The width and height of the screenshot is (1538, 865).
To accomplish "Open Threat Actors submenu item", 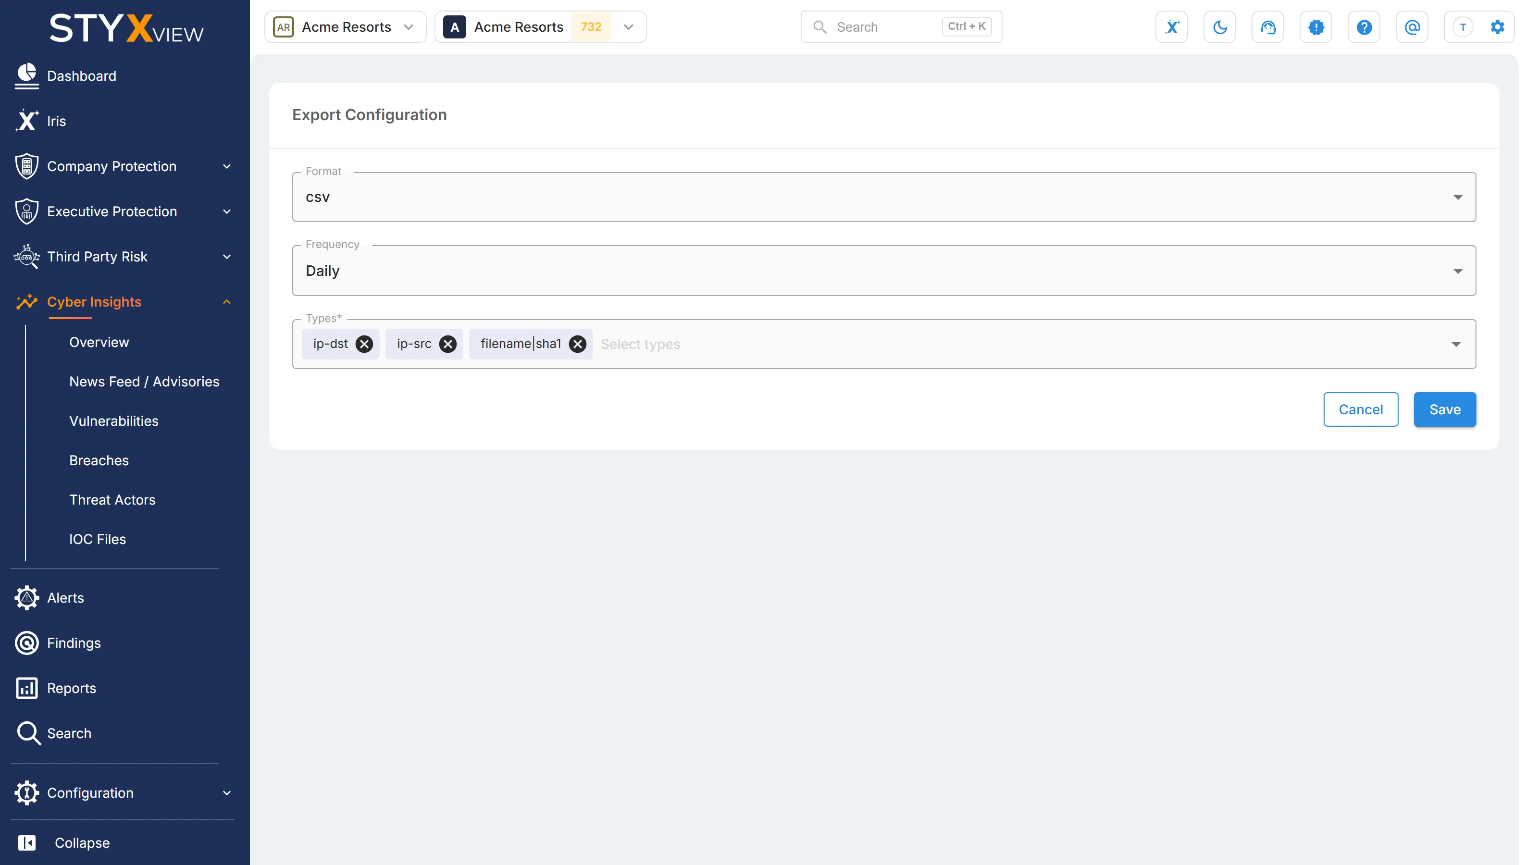I will pyautogui.click(x=112, y=500).
